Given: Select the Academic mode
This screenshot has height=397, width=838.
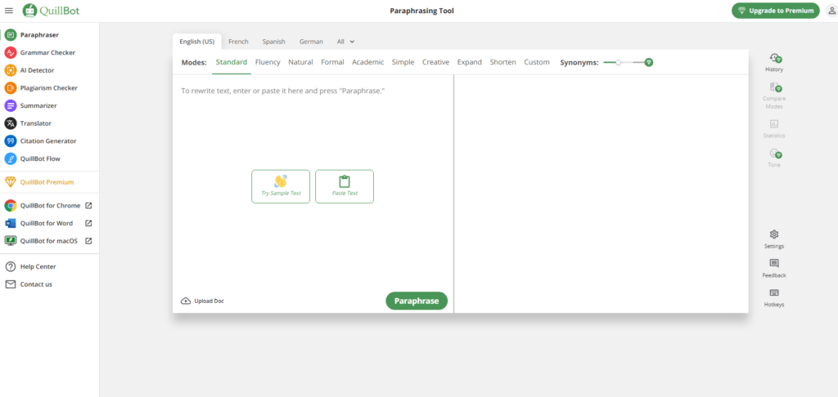Looking at the screenshot, I should click(x=367, y=62).
